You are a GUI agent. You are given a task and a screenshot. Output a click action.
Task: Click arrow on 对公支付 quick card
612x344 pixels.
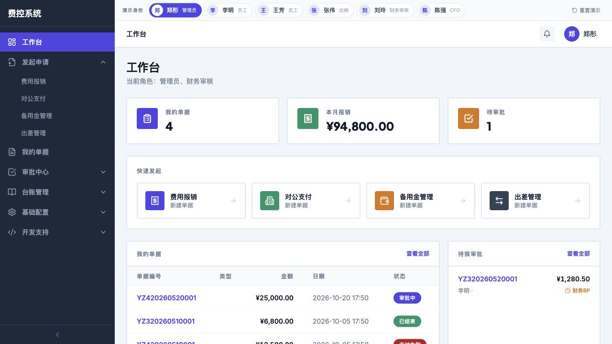348,201
